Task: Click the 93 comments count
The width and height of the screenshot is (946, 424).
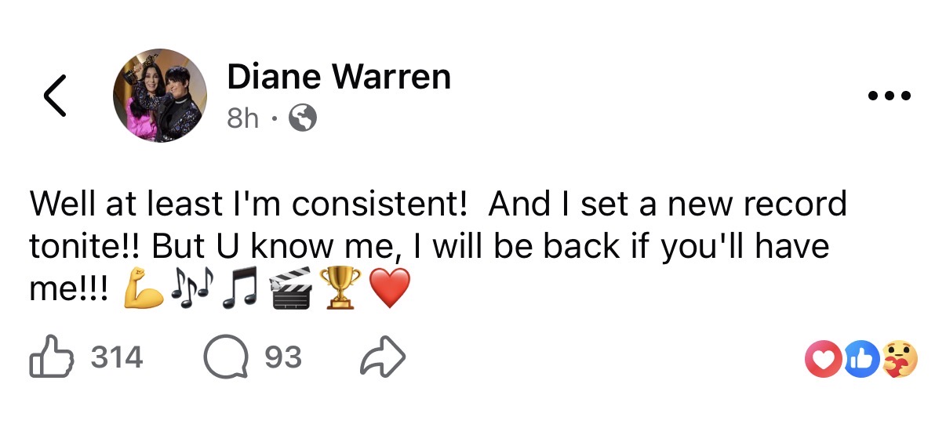Action: (x=283, y=357)
